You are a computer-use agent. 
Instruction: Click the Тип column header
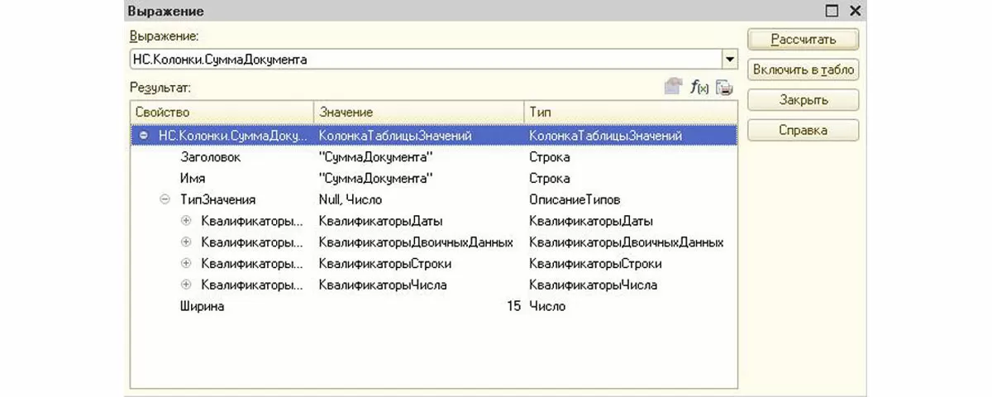628,112
